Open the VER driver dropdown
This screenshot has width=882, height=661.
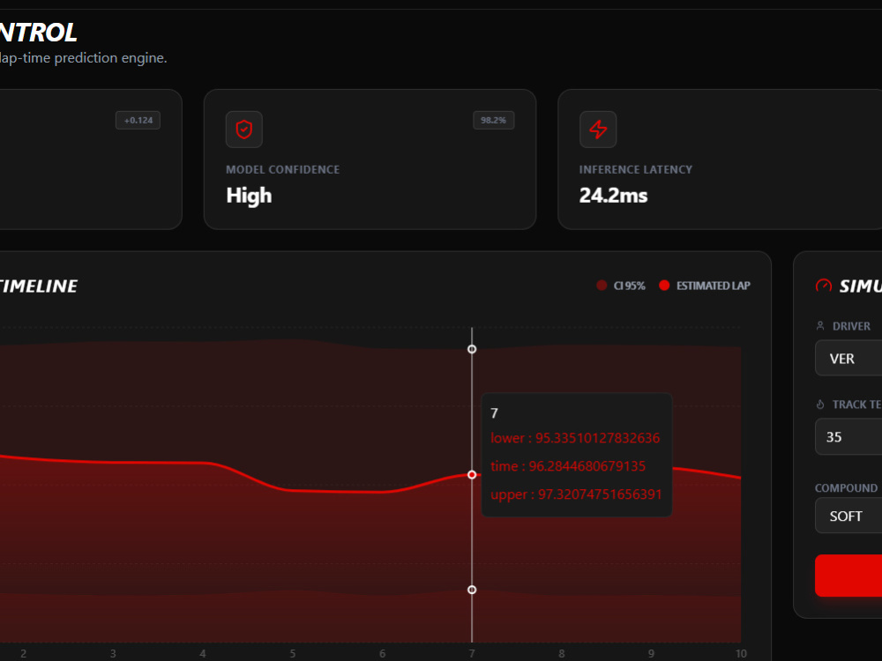click(848, 358)
